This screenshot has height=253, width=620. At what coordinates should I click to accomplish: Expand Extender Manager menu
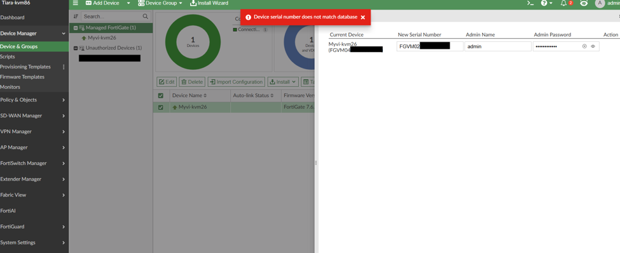click(34, 179)
